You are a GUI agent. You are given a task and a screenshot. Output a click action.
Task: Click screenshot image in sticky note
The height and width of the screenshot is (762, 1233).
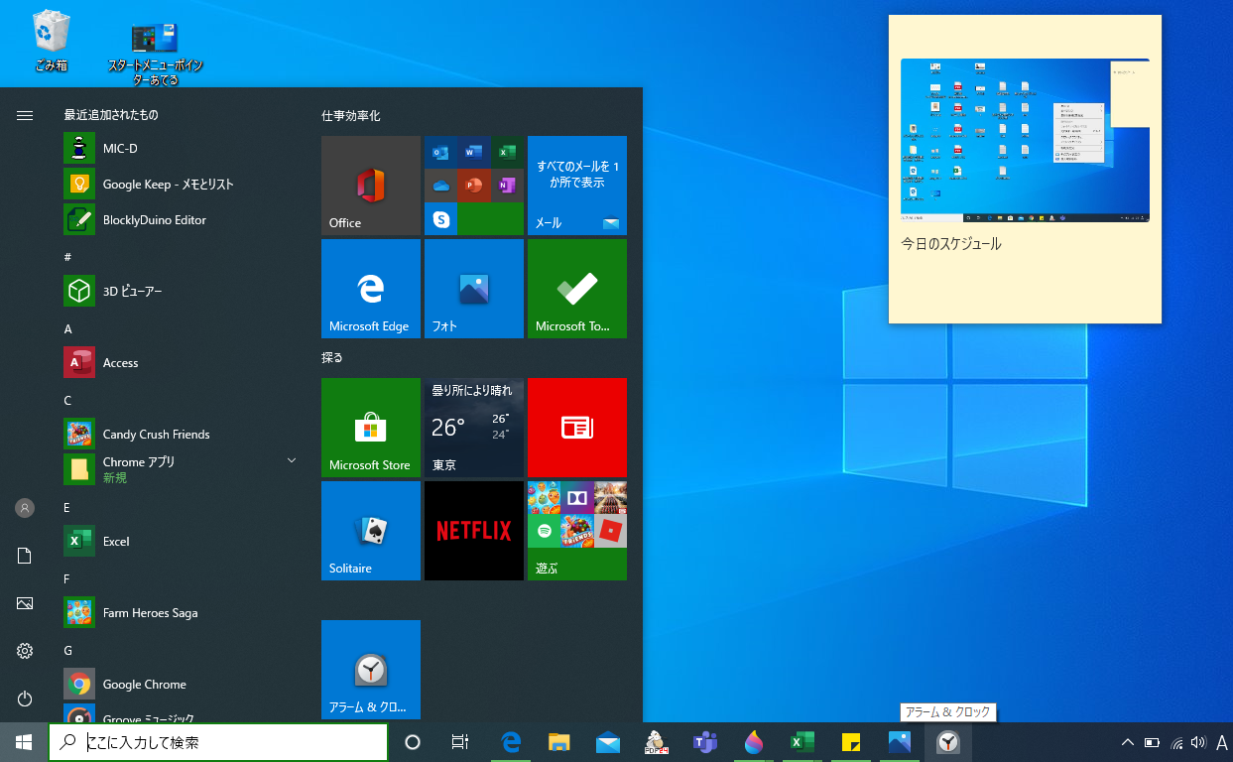(x=1025, y=140)
